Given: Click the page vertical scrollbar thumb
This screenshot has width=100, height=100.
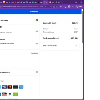Looking at the screenshot, I should (82, 27).
